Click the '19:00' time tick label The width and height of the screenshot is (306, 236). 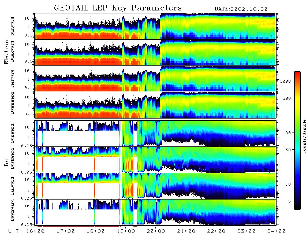point(126,231)
